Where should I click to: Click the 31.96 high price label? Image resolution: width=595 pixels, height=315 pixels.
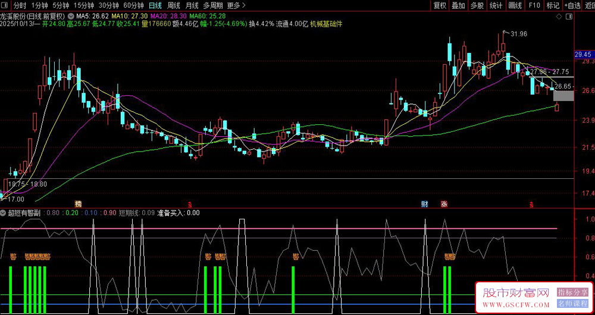[518, 34]
